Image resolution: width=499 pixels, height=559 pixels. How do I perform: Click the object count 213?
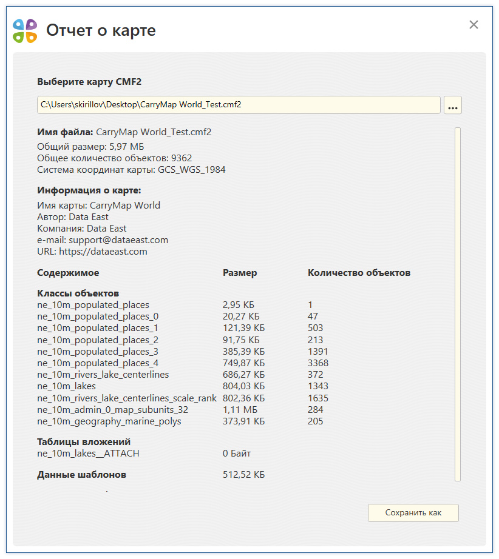click(x=315, y=340)
